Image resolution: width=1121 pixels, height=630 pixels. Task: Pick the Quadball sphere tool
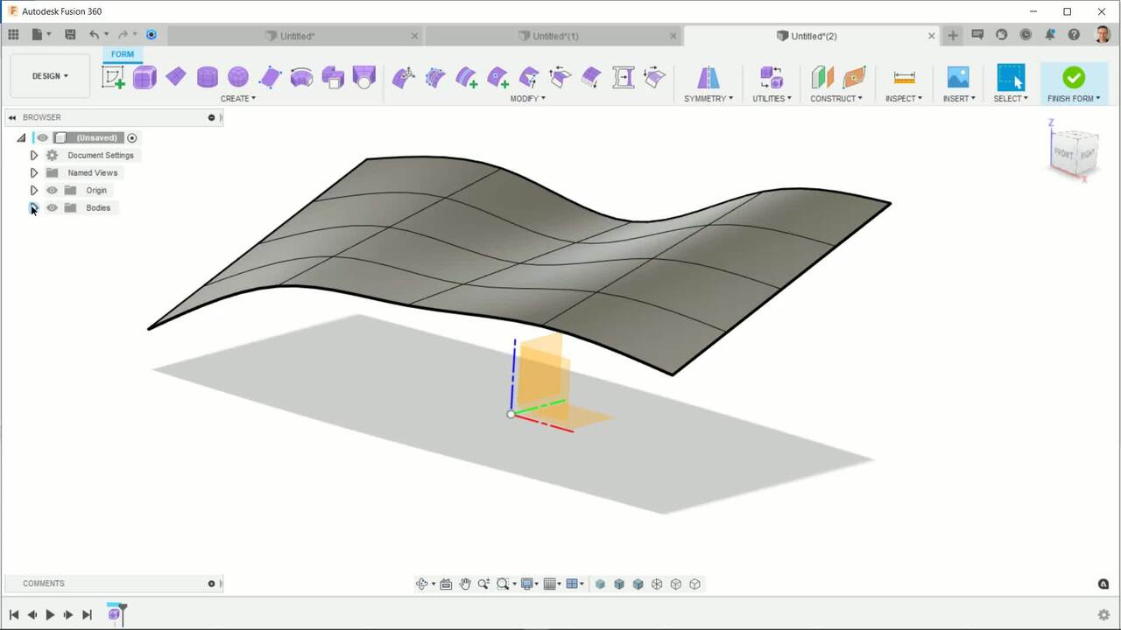tap(238, 77)
